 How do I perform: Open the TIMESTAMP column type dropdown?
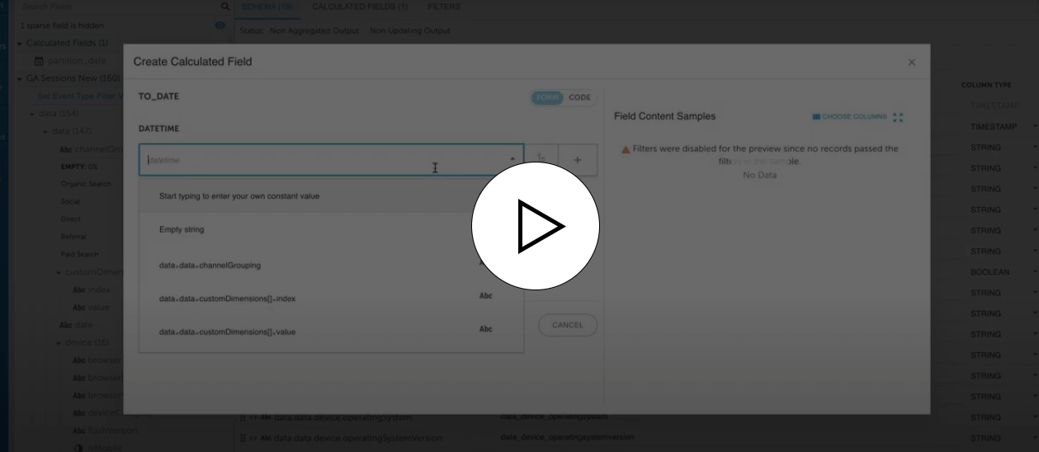[1034, 126]
